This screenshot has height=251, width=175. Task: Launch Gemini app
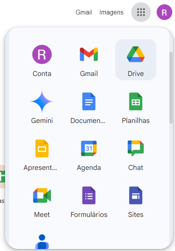point(42,107)
